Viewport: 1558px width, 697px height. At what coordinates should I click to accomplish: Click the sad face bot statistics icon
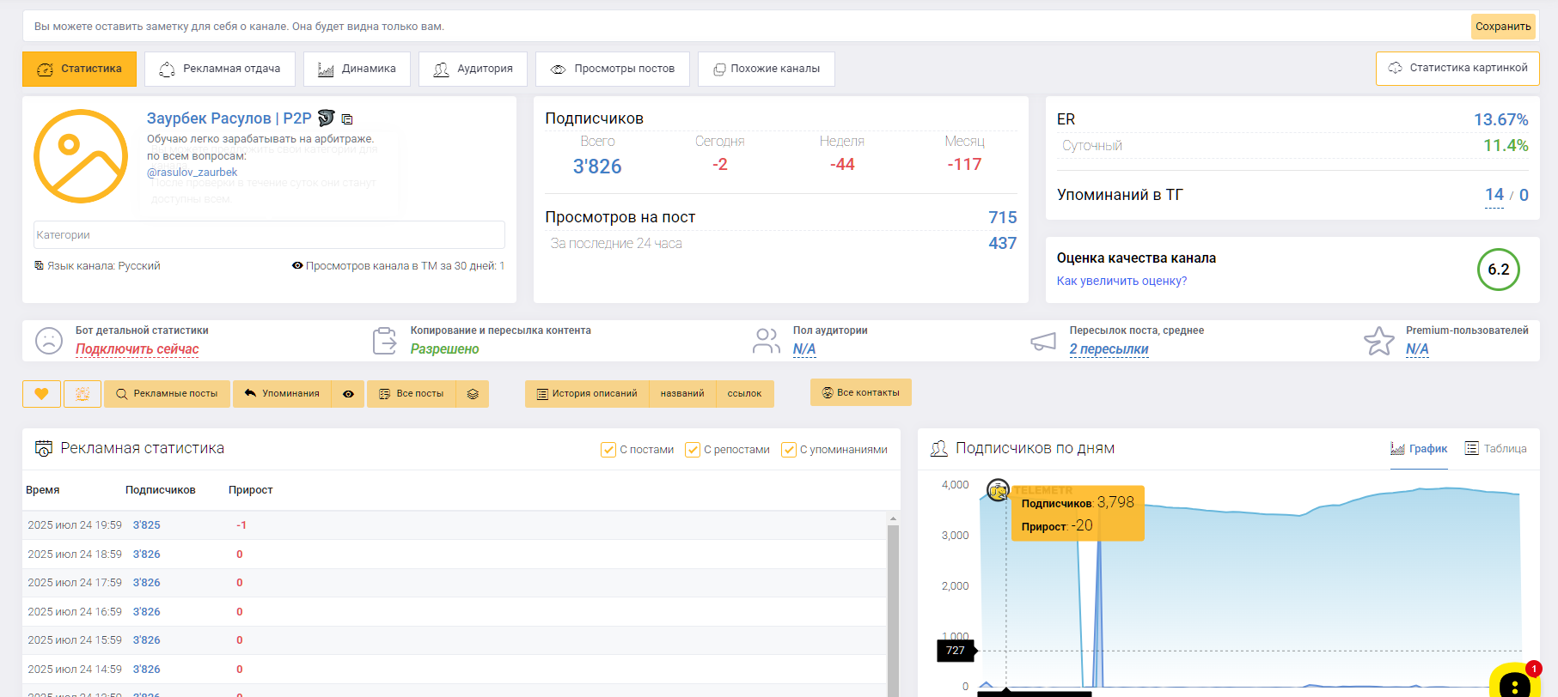coord(49,341)
